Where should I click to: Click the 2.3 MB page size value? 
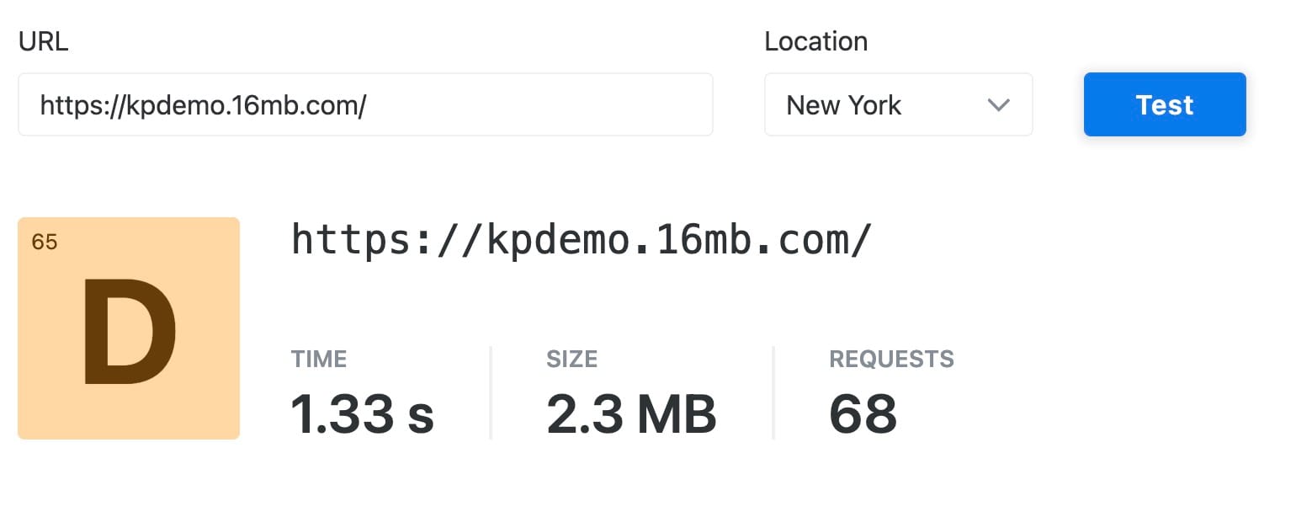pos(631,414)
